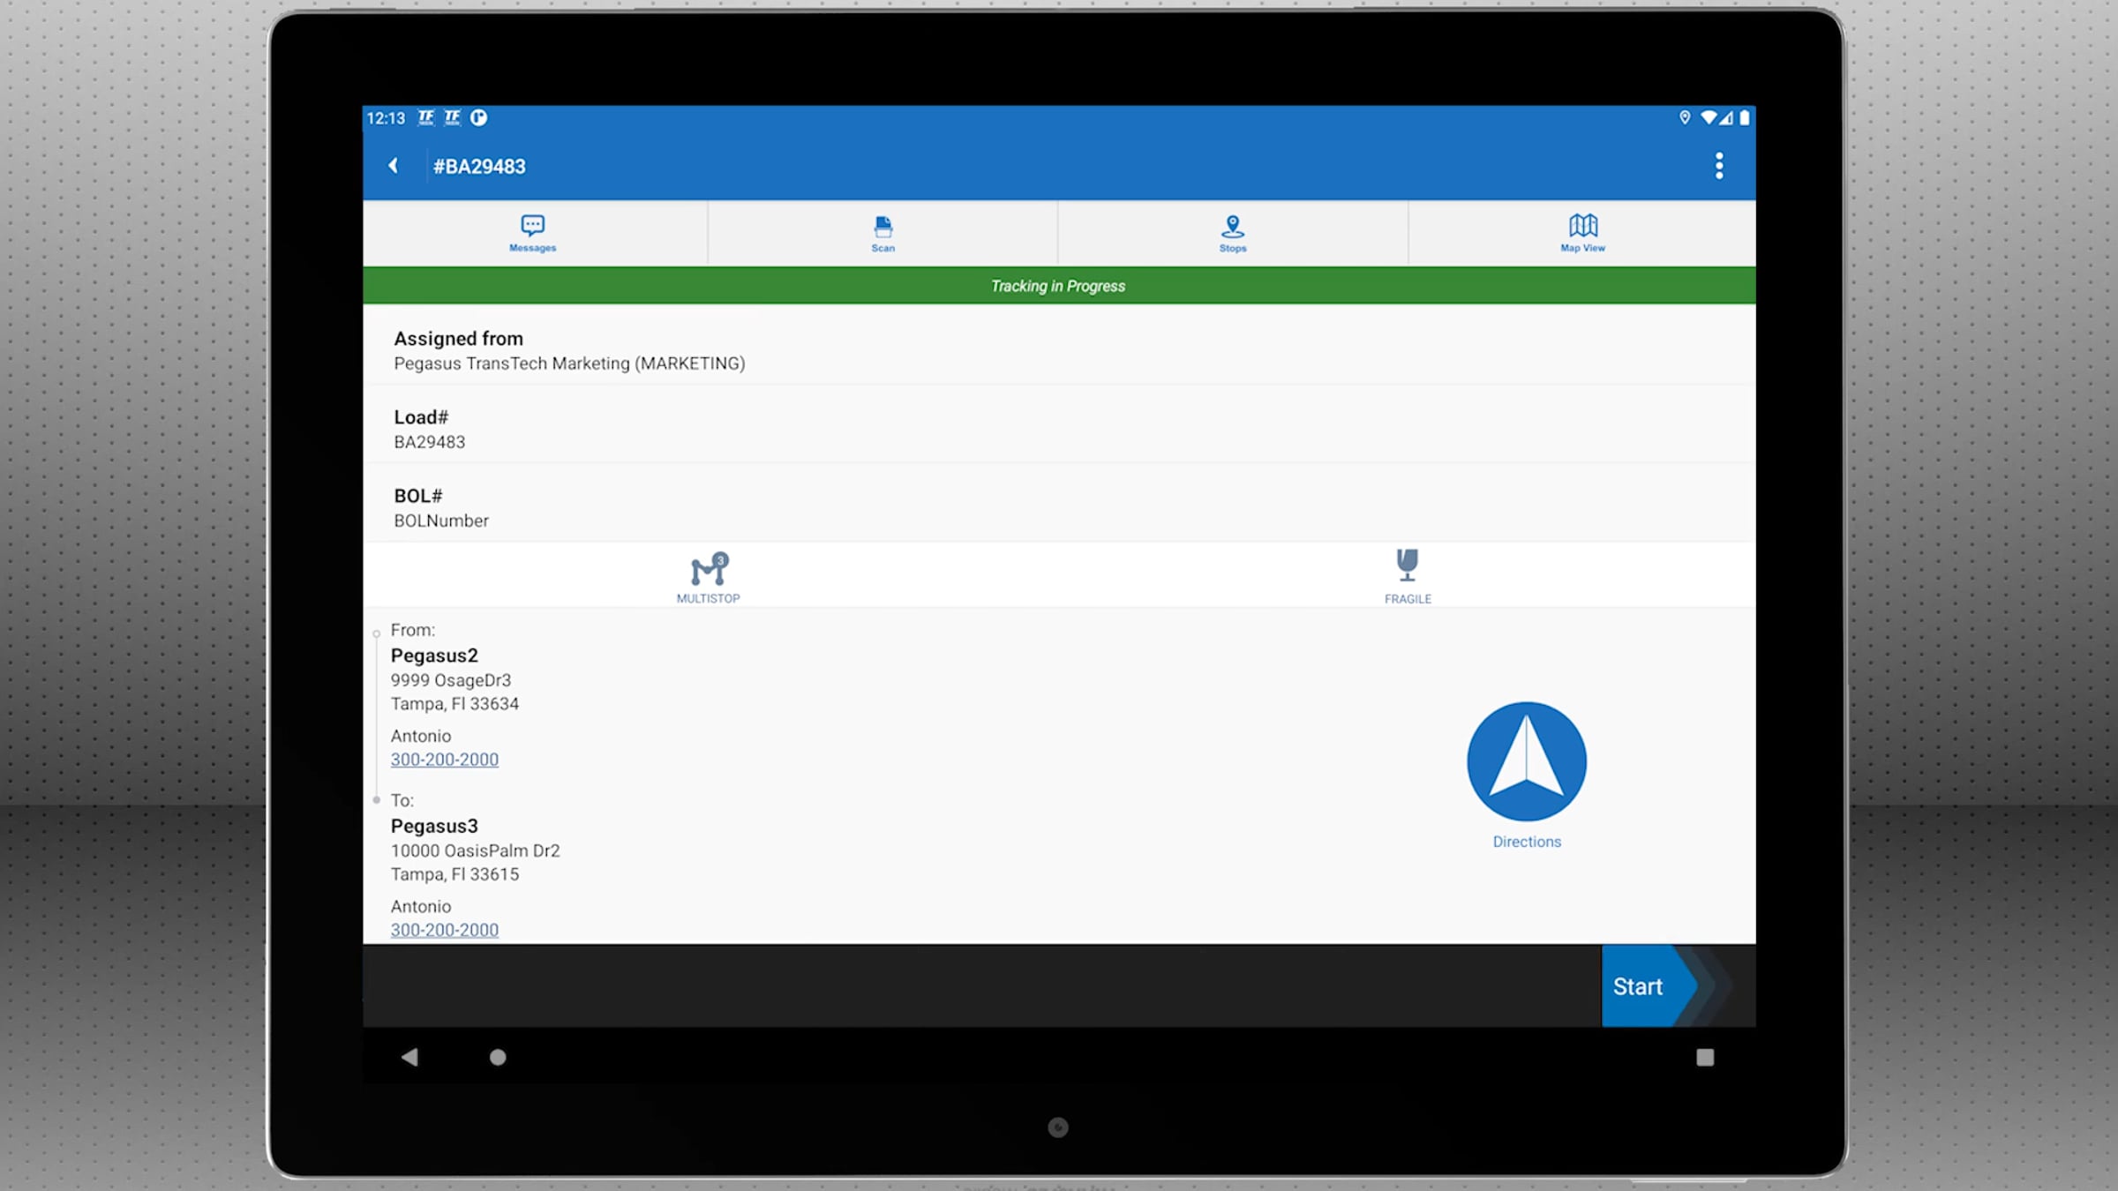Select the Load# BA29483 row
Image resolution: width=2118 pixels, height=1191 pixels.
[x=1058, y=429]
